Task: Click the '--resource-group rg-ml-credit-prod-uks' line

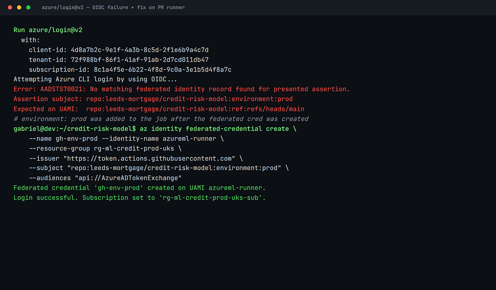Action: (x=105, y=149)
